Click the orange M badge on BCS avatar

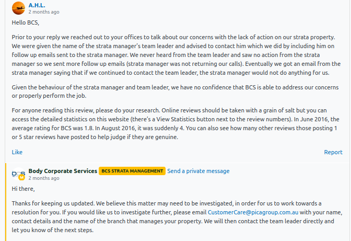[x=21, y=177]
